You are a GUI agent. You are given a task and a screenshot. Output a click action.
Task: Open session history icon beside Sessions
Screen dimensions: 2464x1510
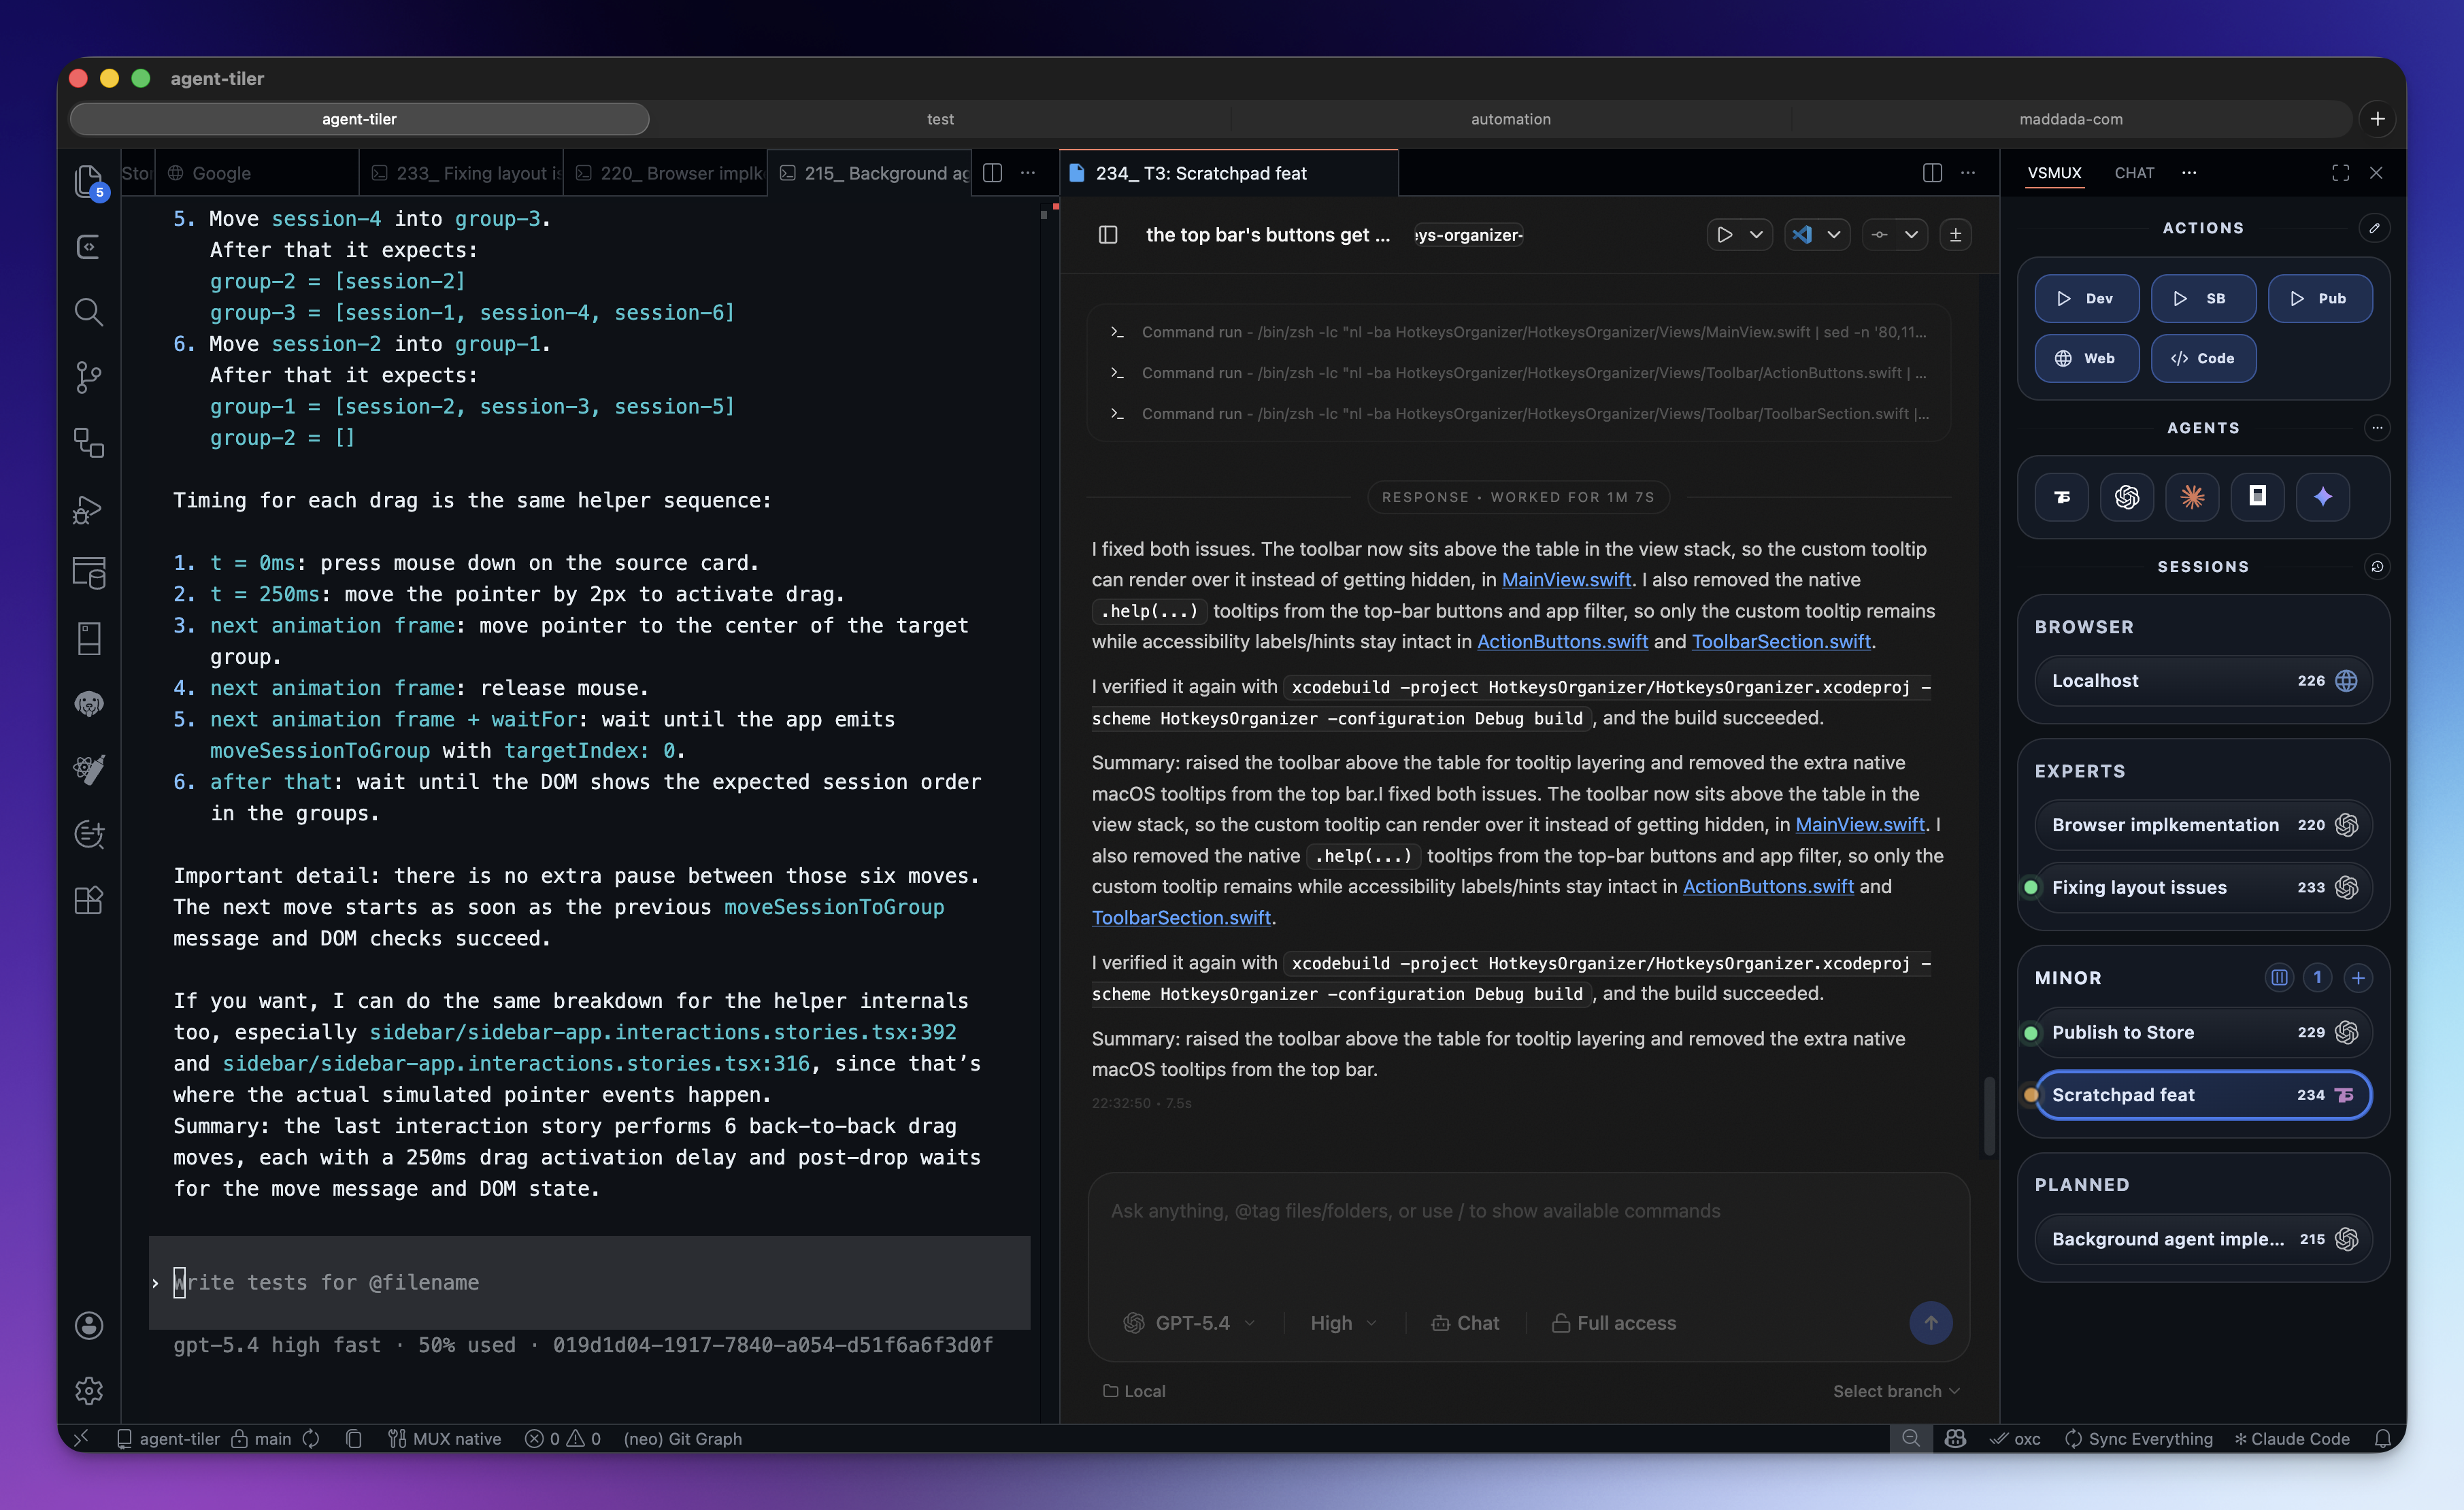click(x=2377, y=567)
